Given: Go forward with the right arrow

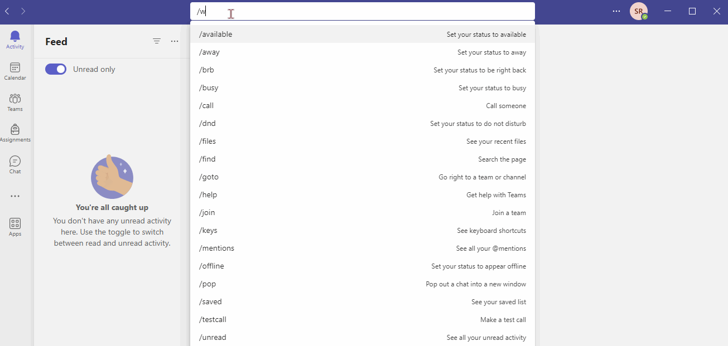Looking at the screenshot, I should [23, 11].
